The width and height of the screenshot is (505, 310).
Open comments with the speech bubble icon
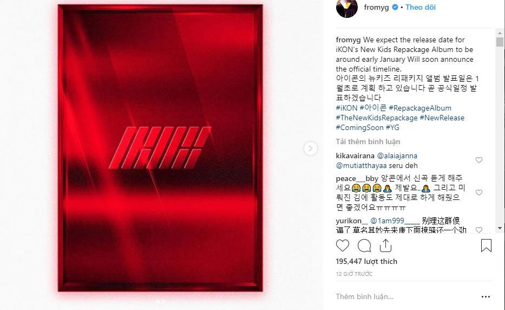tap(364, 246)
